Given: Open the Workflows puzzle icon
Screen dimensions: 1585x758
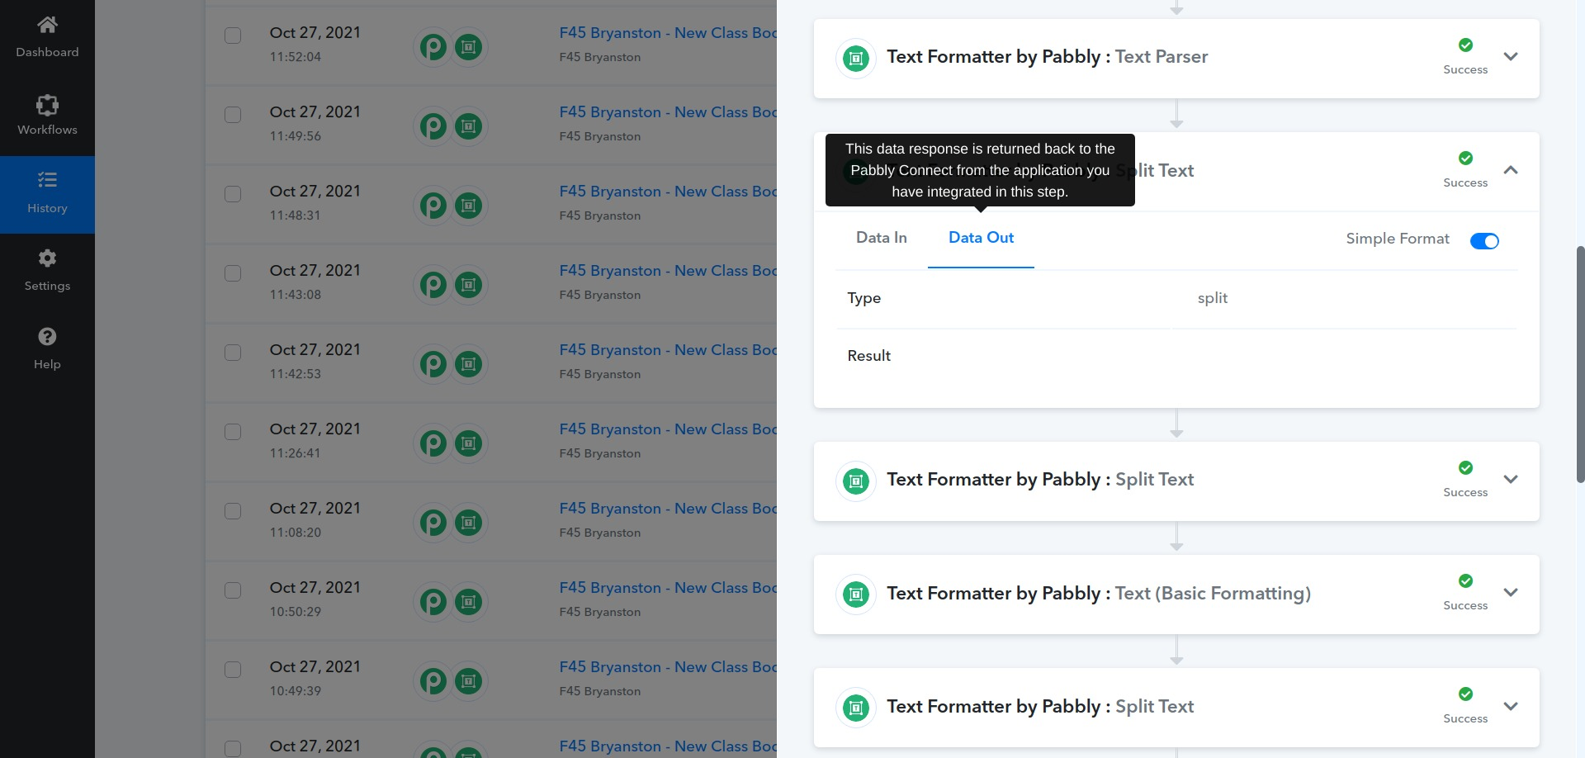Looking at the screenshot, I should point(47,104).
